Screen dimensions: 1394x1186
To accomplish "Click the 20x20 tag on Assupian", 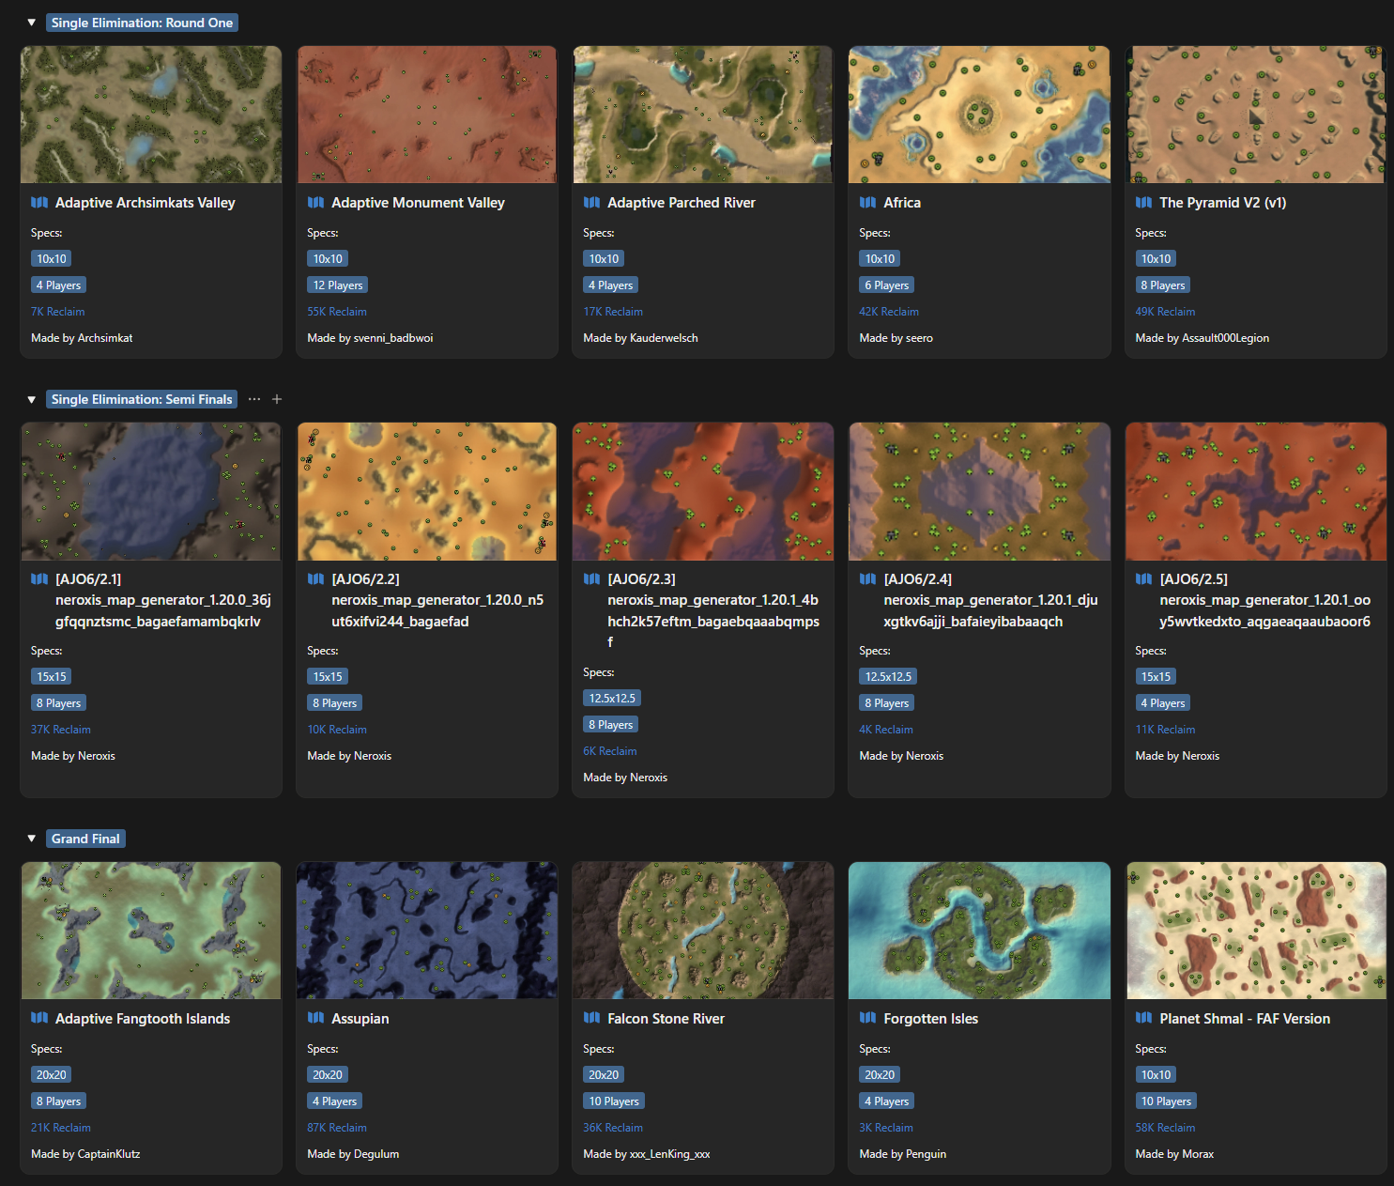I will pyautogui.click(x=328, y=1075).
